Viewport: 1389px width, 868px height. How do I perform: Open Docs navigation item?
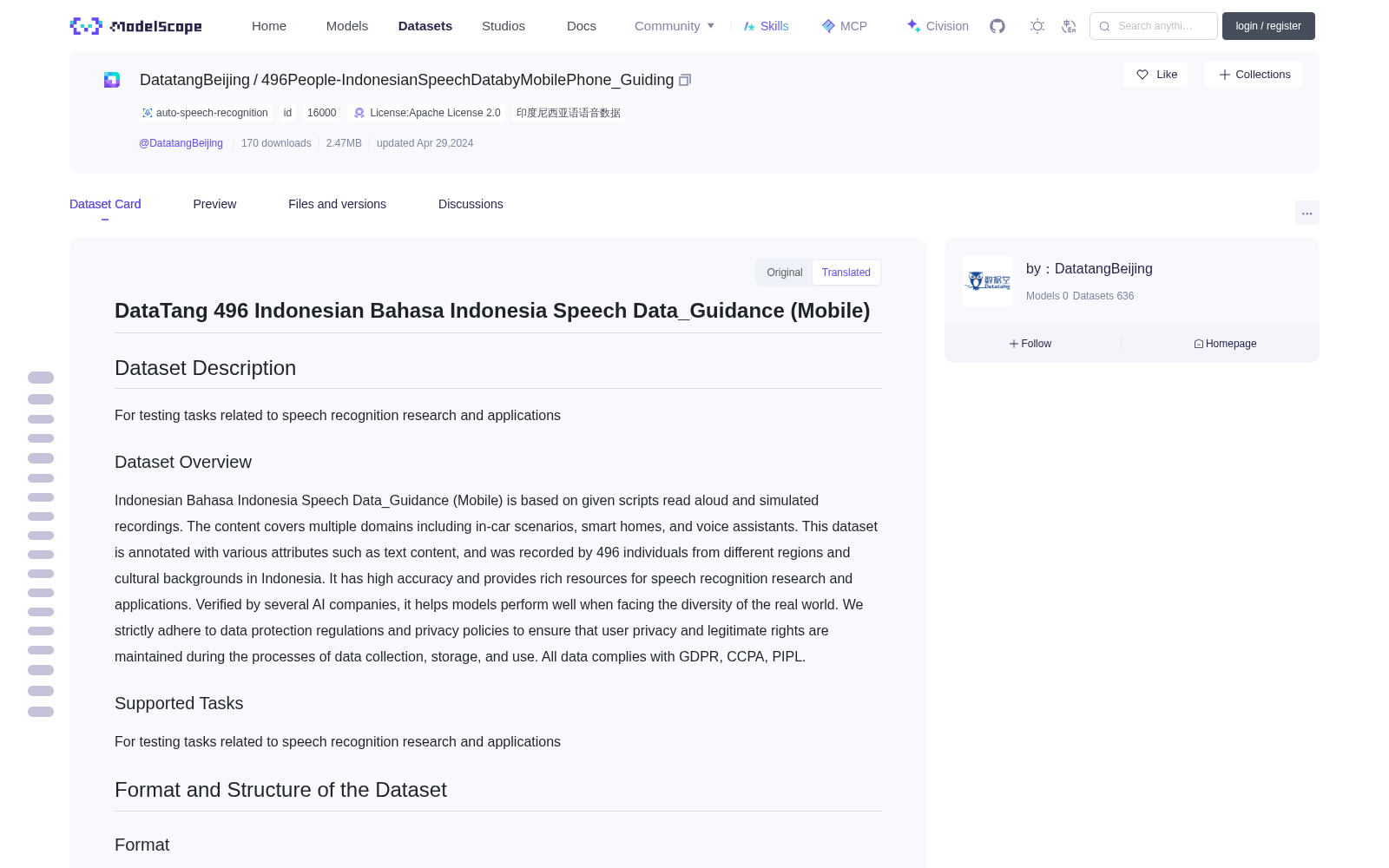point(582,26)
